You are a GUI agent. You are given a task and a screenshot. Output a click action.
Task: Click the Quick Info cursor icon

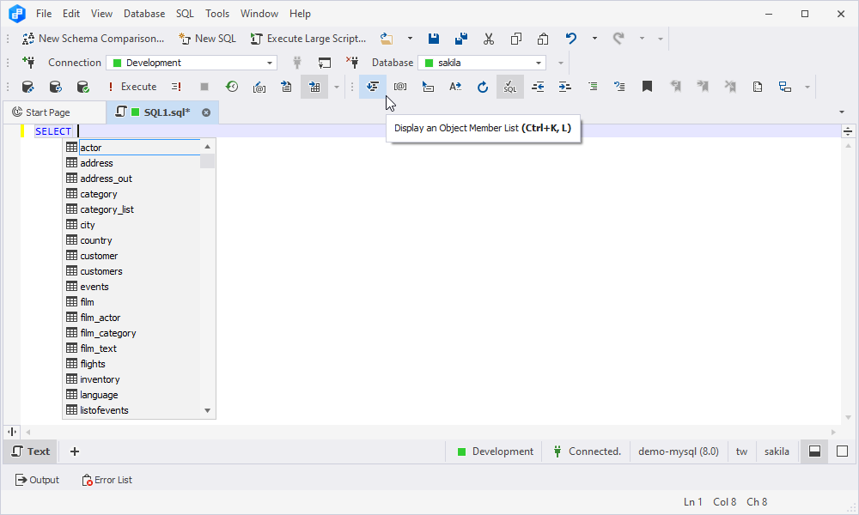(x=428, y=87)
